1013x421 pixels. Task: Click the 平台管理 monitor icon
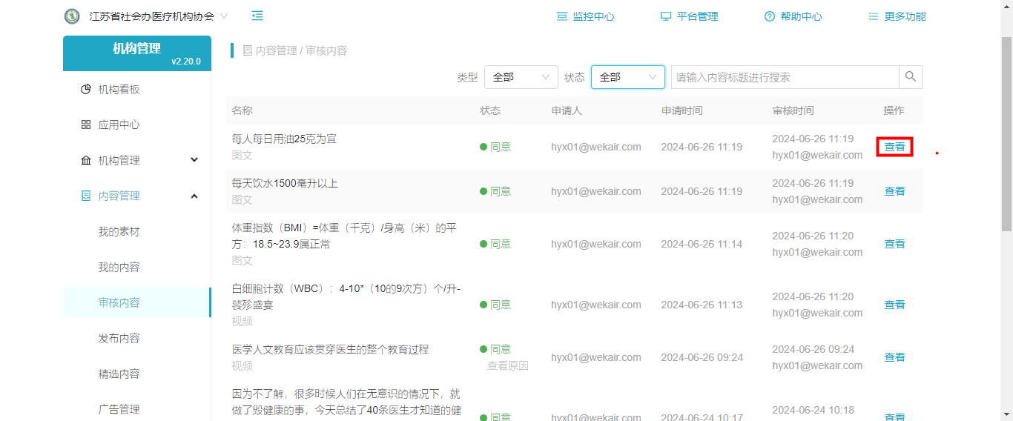click(x=666, y=16)
